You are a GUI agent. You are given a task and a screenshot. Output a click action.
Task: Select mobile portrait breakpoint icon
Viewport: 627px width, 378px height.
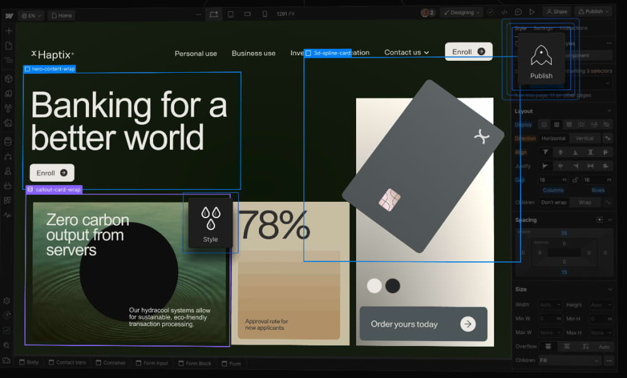pyautogui.click(x=265, y=14)
